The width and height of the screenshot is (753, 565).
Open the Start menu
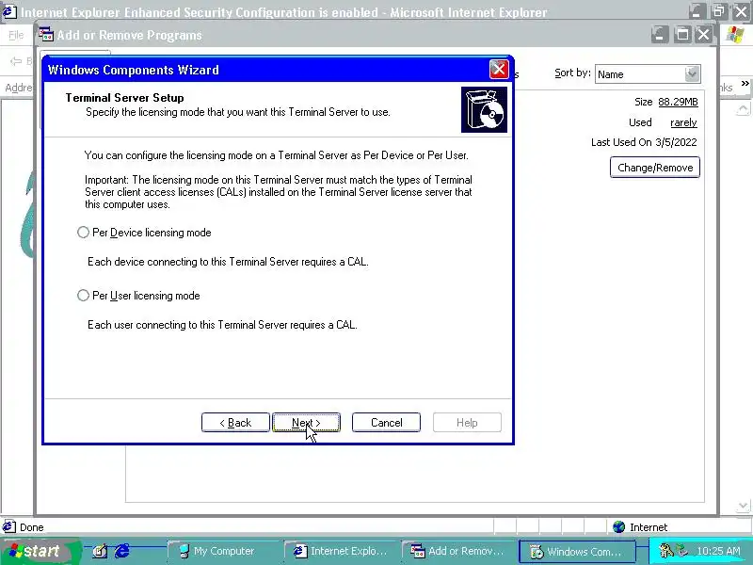[39, 551]
